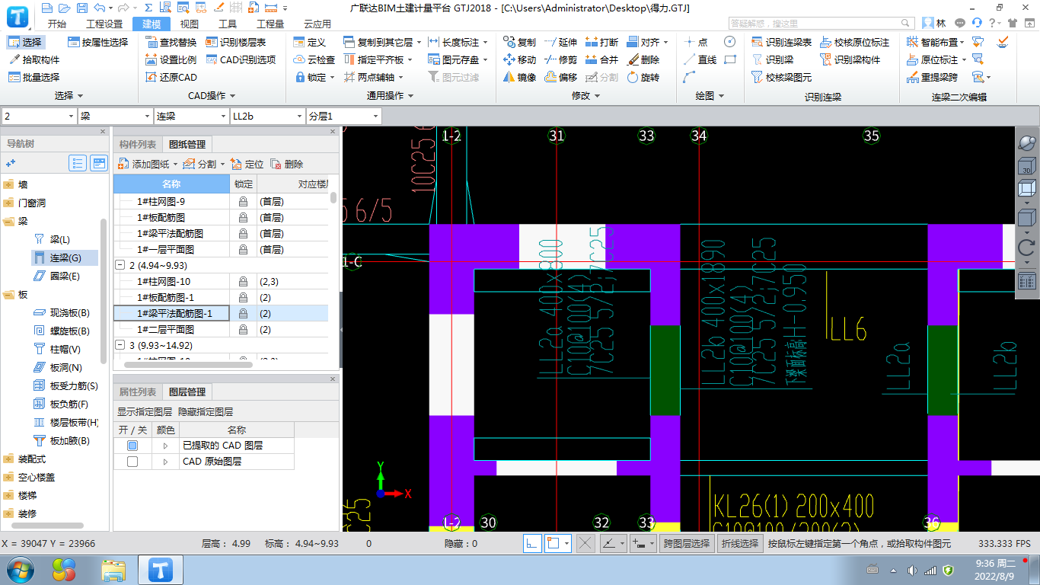This screenshot has width=1040, height=585.
Task: Toggle lock for 1#柱网图-10
Action: click(x=243, y=282)
